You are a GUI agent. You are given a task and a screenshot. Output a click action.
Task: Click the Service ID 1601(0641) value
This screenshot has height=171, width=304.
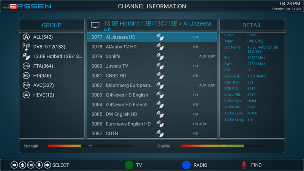[257, 76]
